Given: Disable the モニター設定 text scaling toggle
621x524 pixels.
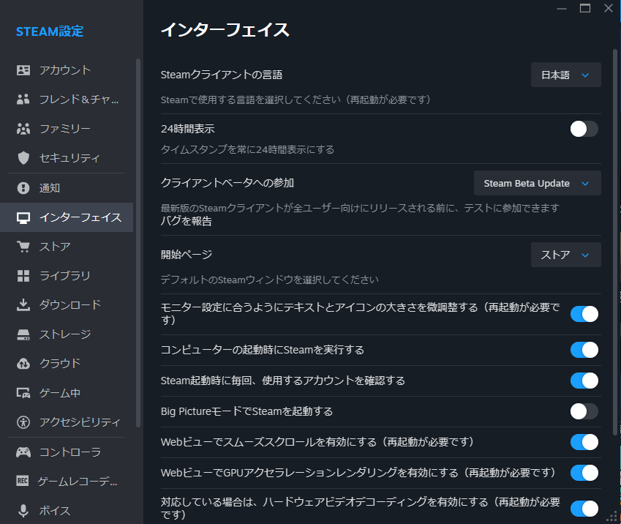Looking at the screenshot, I should coord(584,314).
